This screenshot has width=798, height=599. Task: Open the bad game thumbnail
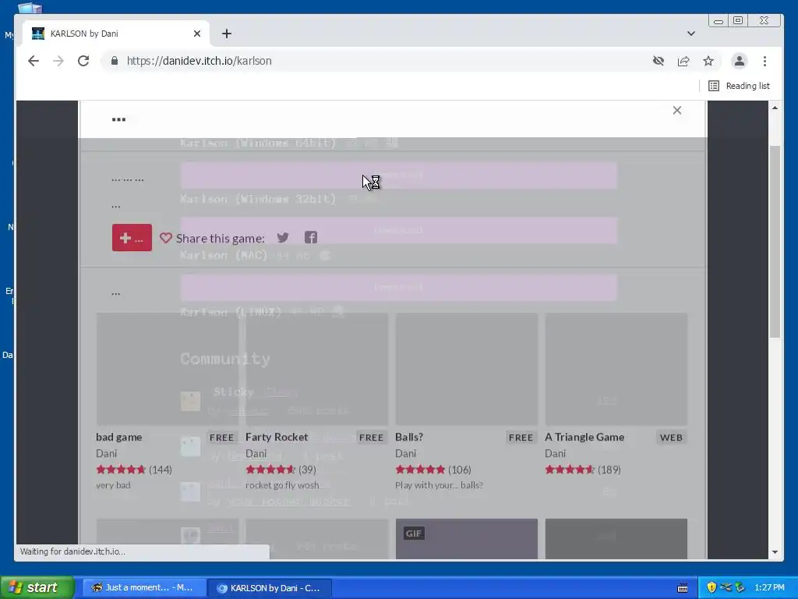point(167,369)
